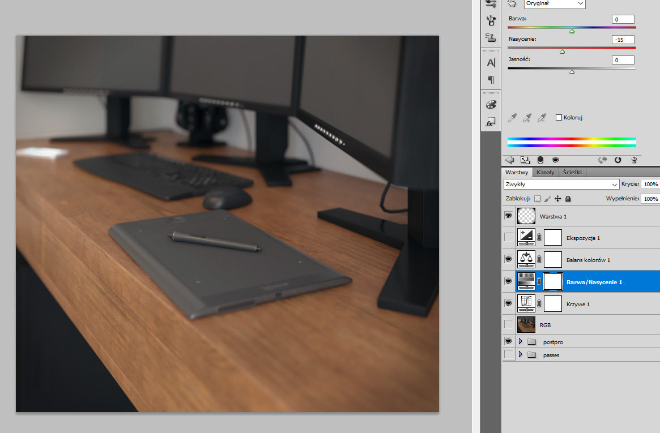
Task: Open the Clone Source panel icon
Action: (x=491, y=37)
